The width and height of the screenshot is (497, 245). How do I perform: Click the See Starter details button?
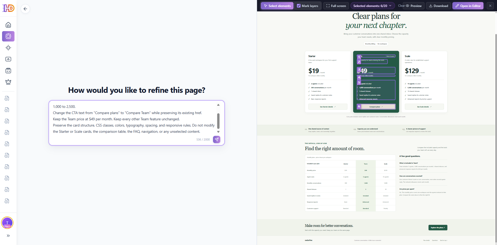coord(328,107)
